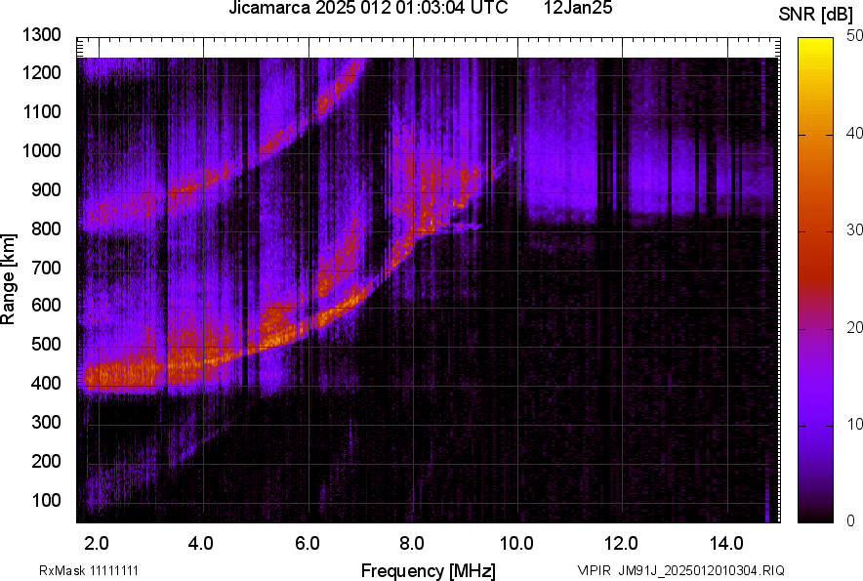Click the Frequency [MHz] axis label
The width and height of the screenshot is (863, 581).
coord(432,564)
